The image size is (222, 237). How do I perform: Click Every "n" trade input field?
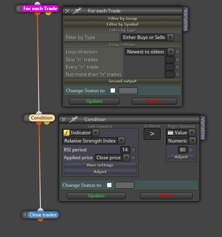point(169,67)
